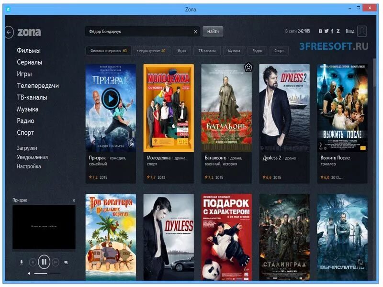Go back with the arrow next to the zona logo
This screenshot has width=383, height=287.
click(9, 32)
